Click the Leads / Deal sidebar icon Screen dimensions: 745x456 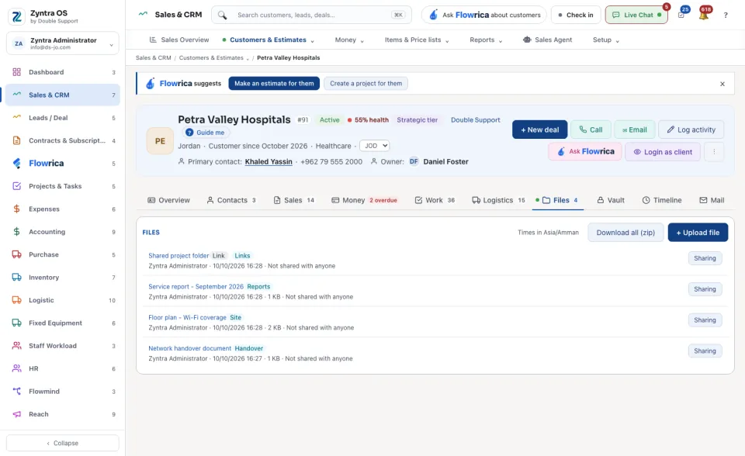[16, 118]
